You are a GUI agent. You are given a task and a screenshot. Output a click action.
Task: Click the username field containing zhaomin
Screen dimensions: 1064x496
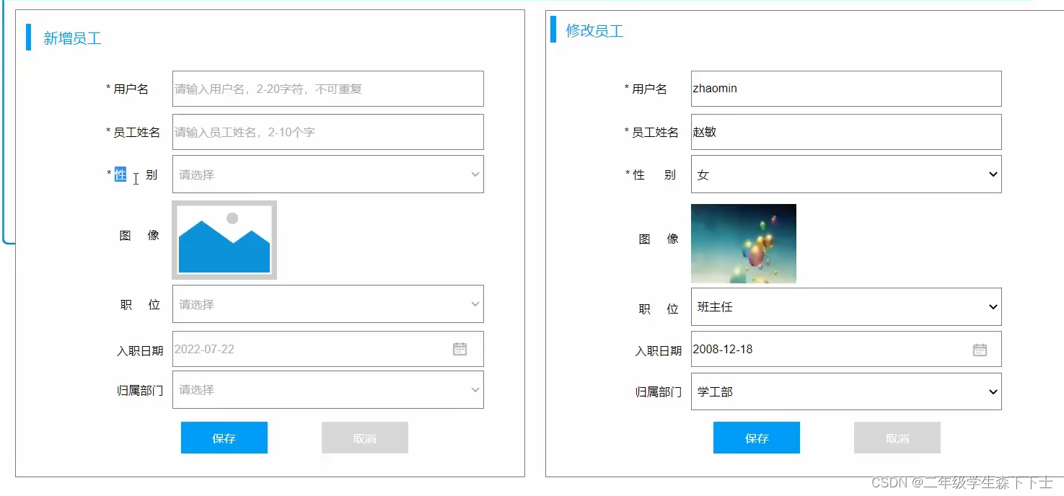tap(845, 89)
